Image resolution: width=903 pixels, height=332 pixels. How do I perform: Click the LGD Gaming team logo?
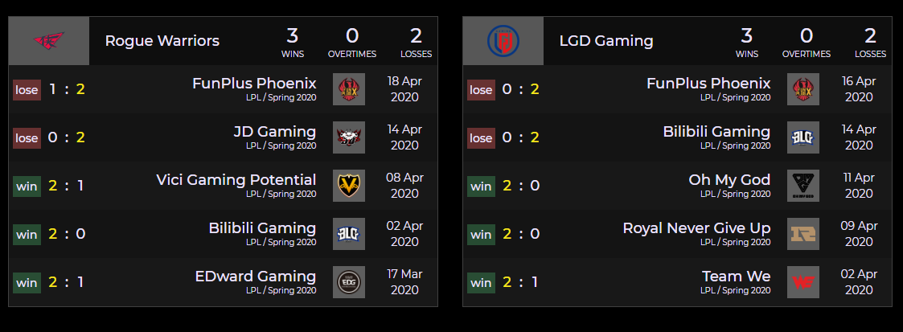click(x=503, y=40)
